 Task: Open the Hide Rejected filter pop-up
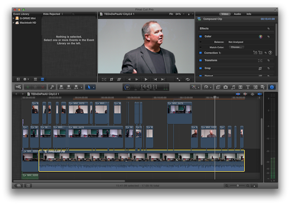53,14
